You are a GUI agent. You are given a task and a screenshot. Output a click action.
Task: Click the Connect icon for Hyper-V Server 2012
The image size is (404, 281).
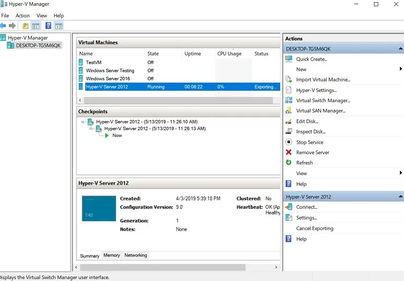pyautogui.click(x=289, y=207)
